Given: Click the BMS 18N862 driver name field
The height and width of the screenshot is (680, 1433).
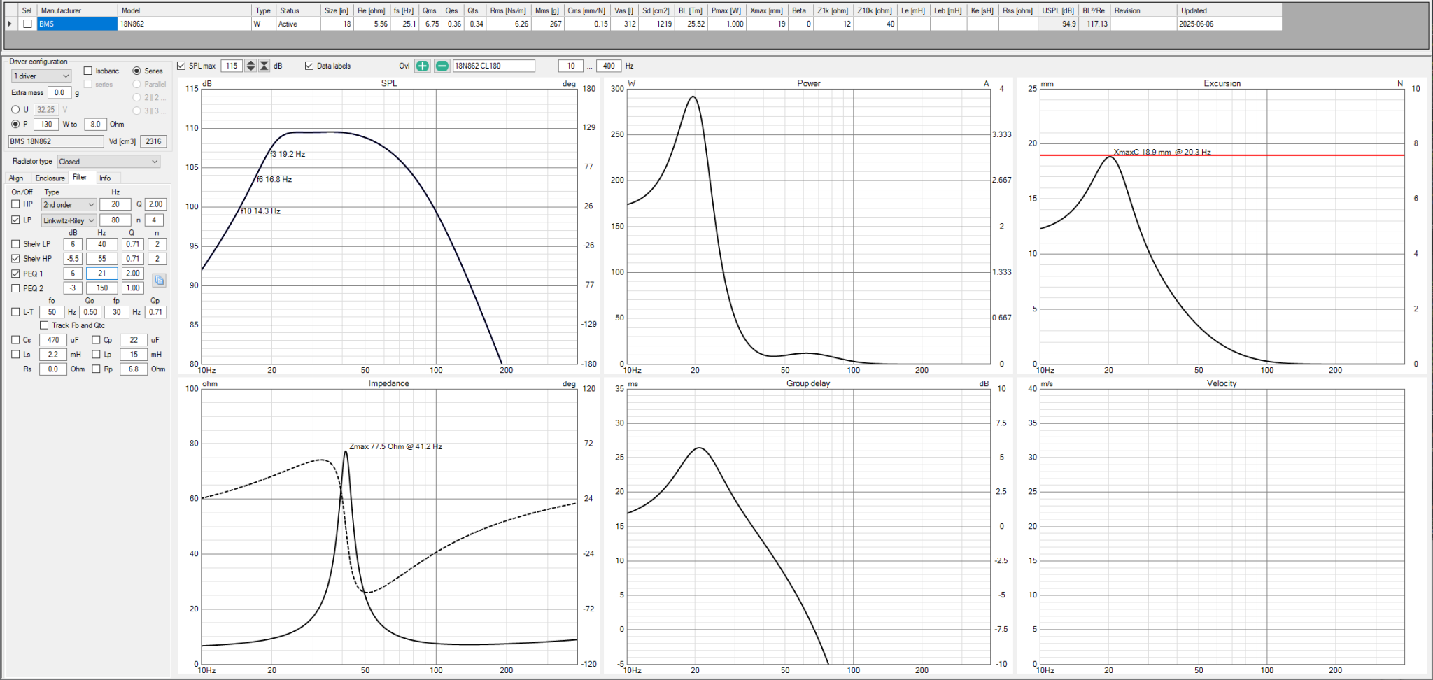Looking at the screenshot, I should click(56, 141).
